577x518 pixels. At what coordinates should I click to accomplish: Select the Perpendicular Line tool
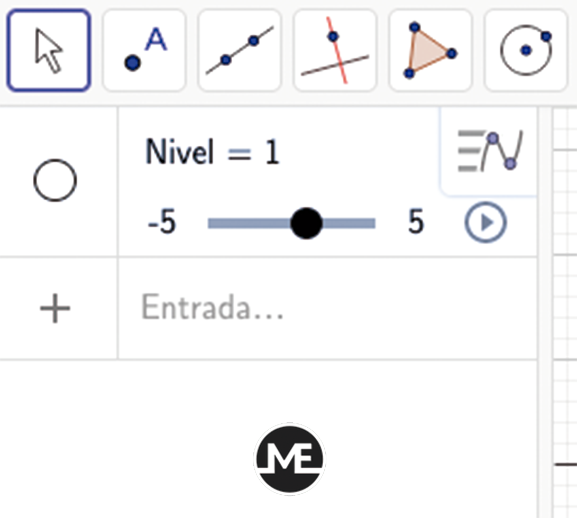[x=335, y=50]
